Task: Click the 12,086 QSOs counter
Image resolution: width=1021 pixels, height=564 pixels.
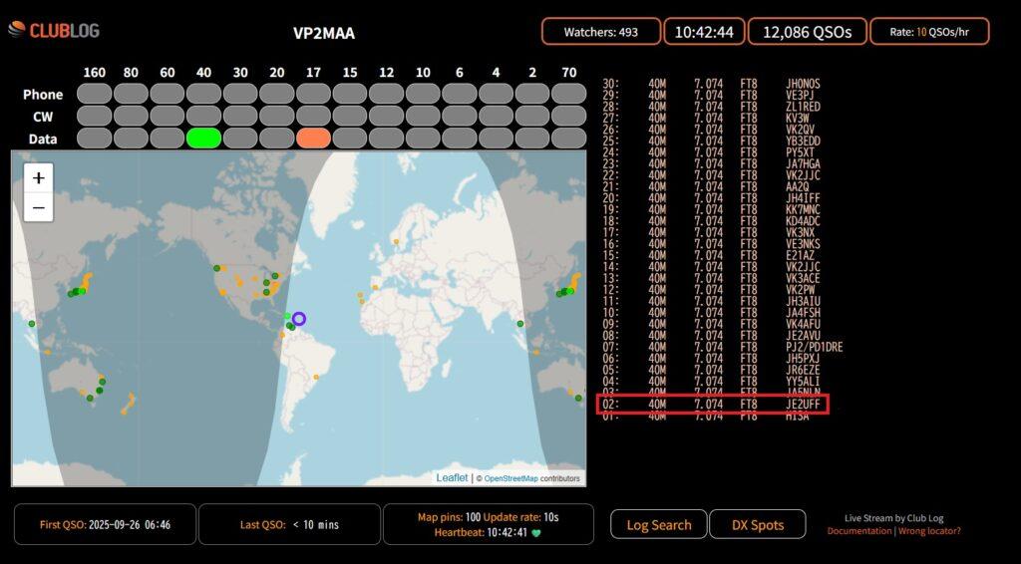Action: coord(807,32)
